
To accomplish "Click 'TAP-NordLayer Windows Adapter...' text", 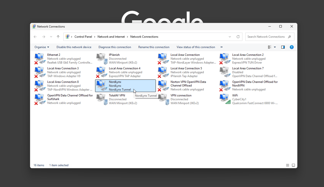I will [193, 63].
